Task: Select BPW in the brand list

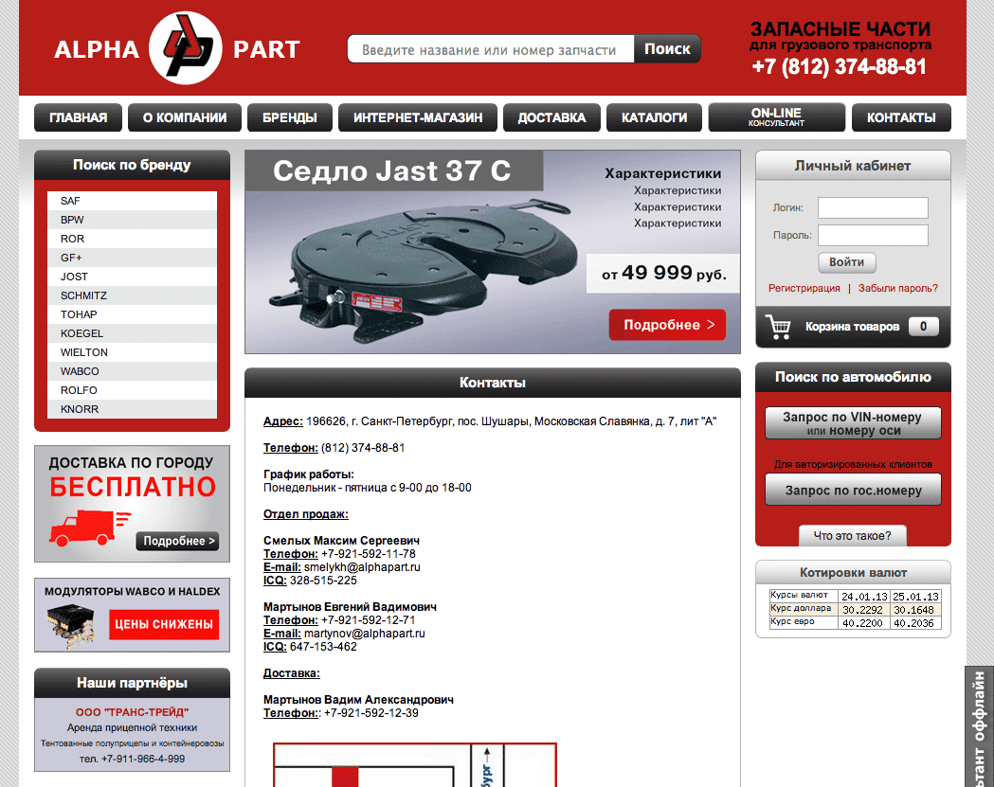Action: pyautogui.click(x=132, y=220)
